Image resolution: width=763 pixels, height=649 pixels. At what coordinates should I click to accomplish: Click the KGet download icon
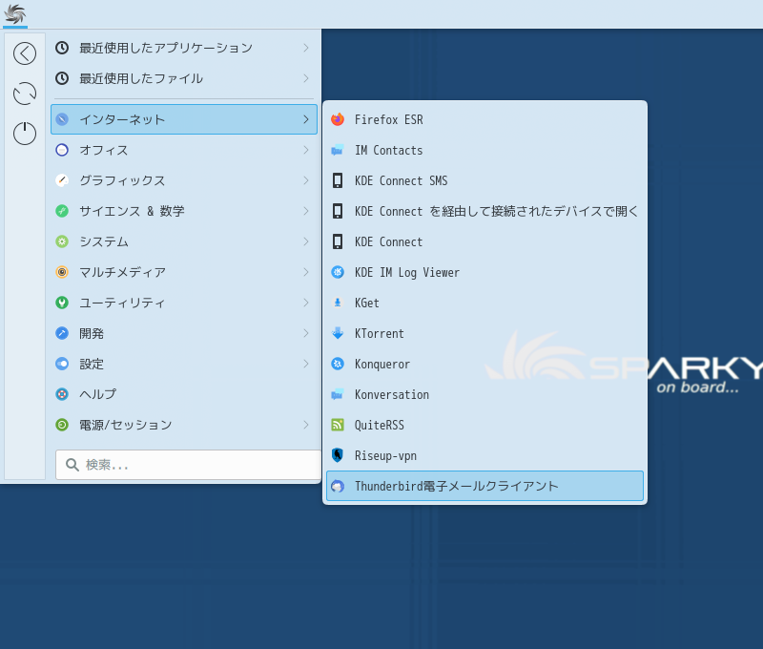click(x=338, y=303)
